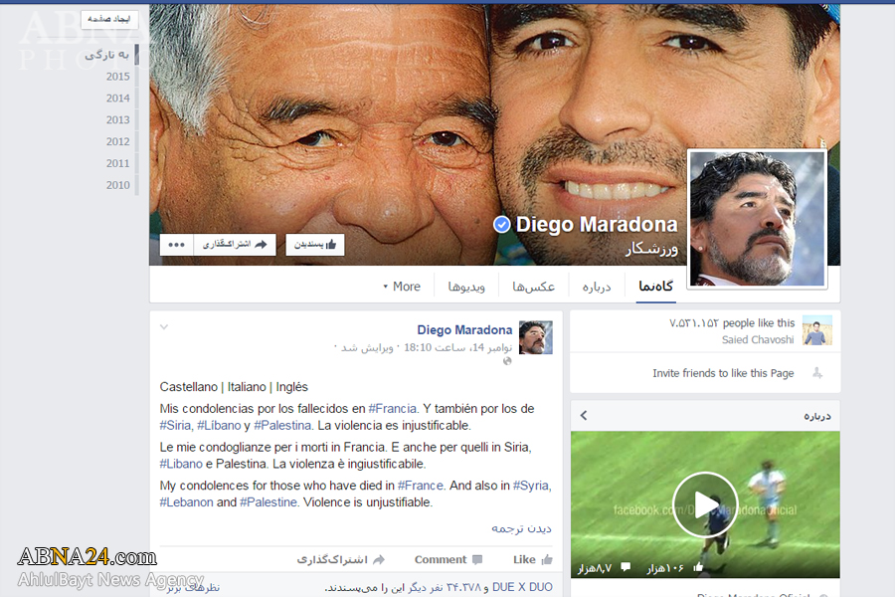
Task: Open the ویدیوها videos tab
Action: click(466, 287)
